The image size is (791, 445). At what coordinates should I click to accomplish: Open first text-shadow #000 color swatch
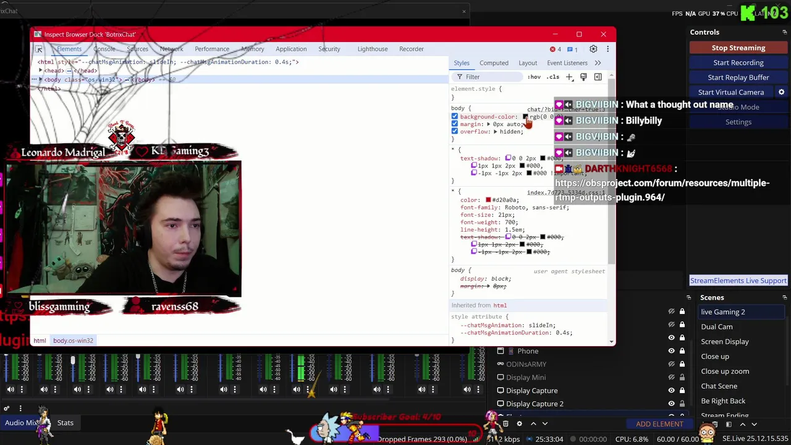pyautogui.click(x=543, y=158)
